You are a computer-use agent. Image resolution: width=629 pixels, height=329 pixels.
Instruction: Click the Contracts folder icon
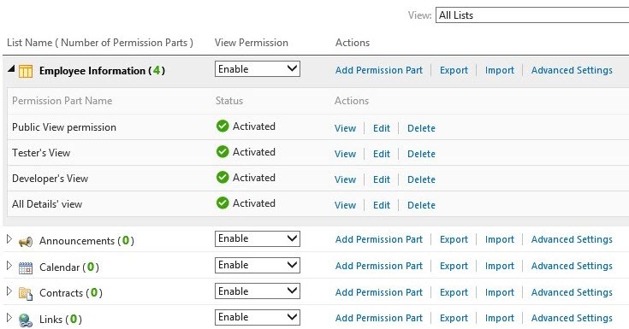point(26,294)
